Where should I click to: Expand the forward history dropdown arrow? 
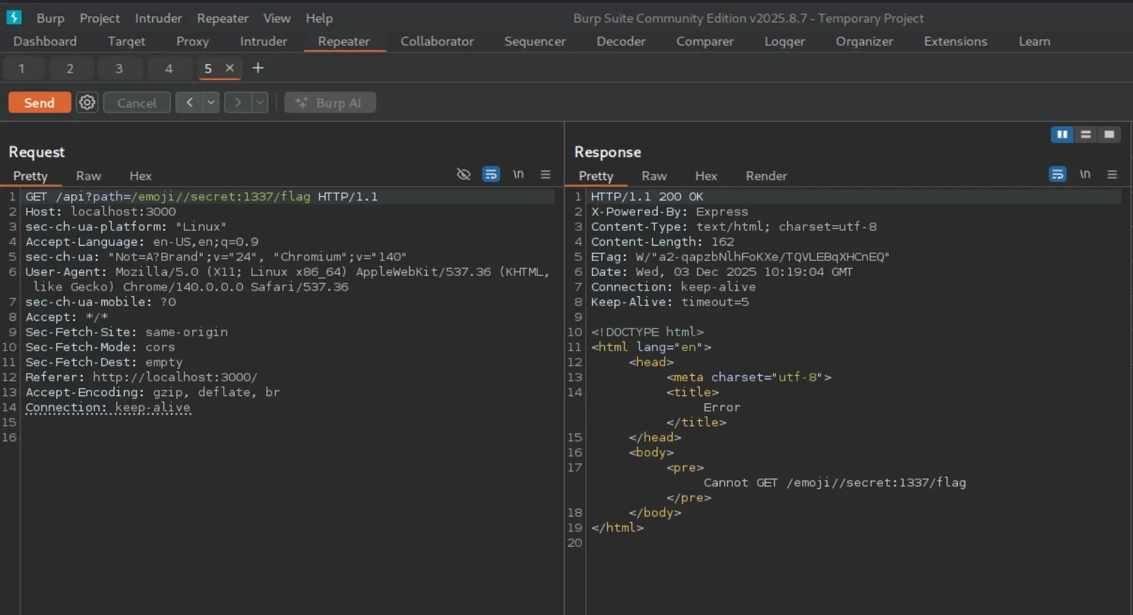(260, 103)
